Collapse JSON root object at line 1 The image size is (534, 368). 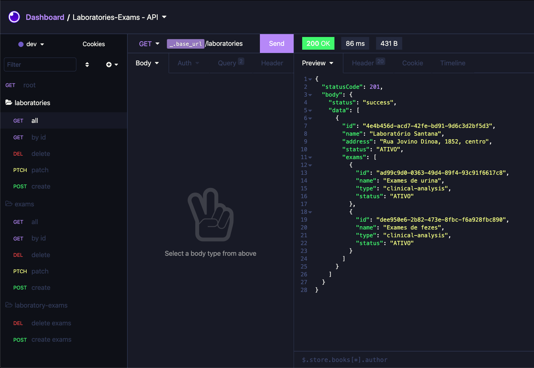[310, 79]
